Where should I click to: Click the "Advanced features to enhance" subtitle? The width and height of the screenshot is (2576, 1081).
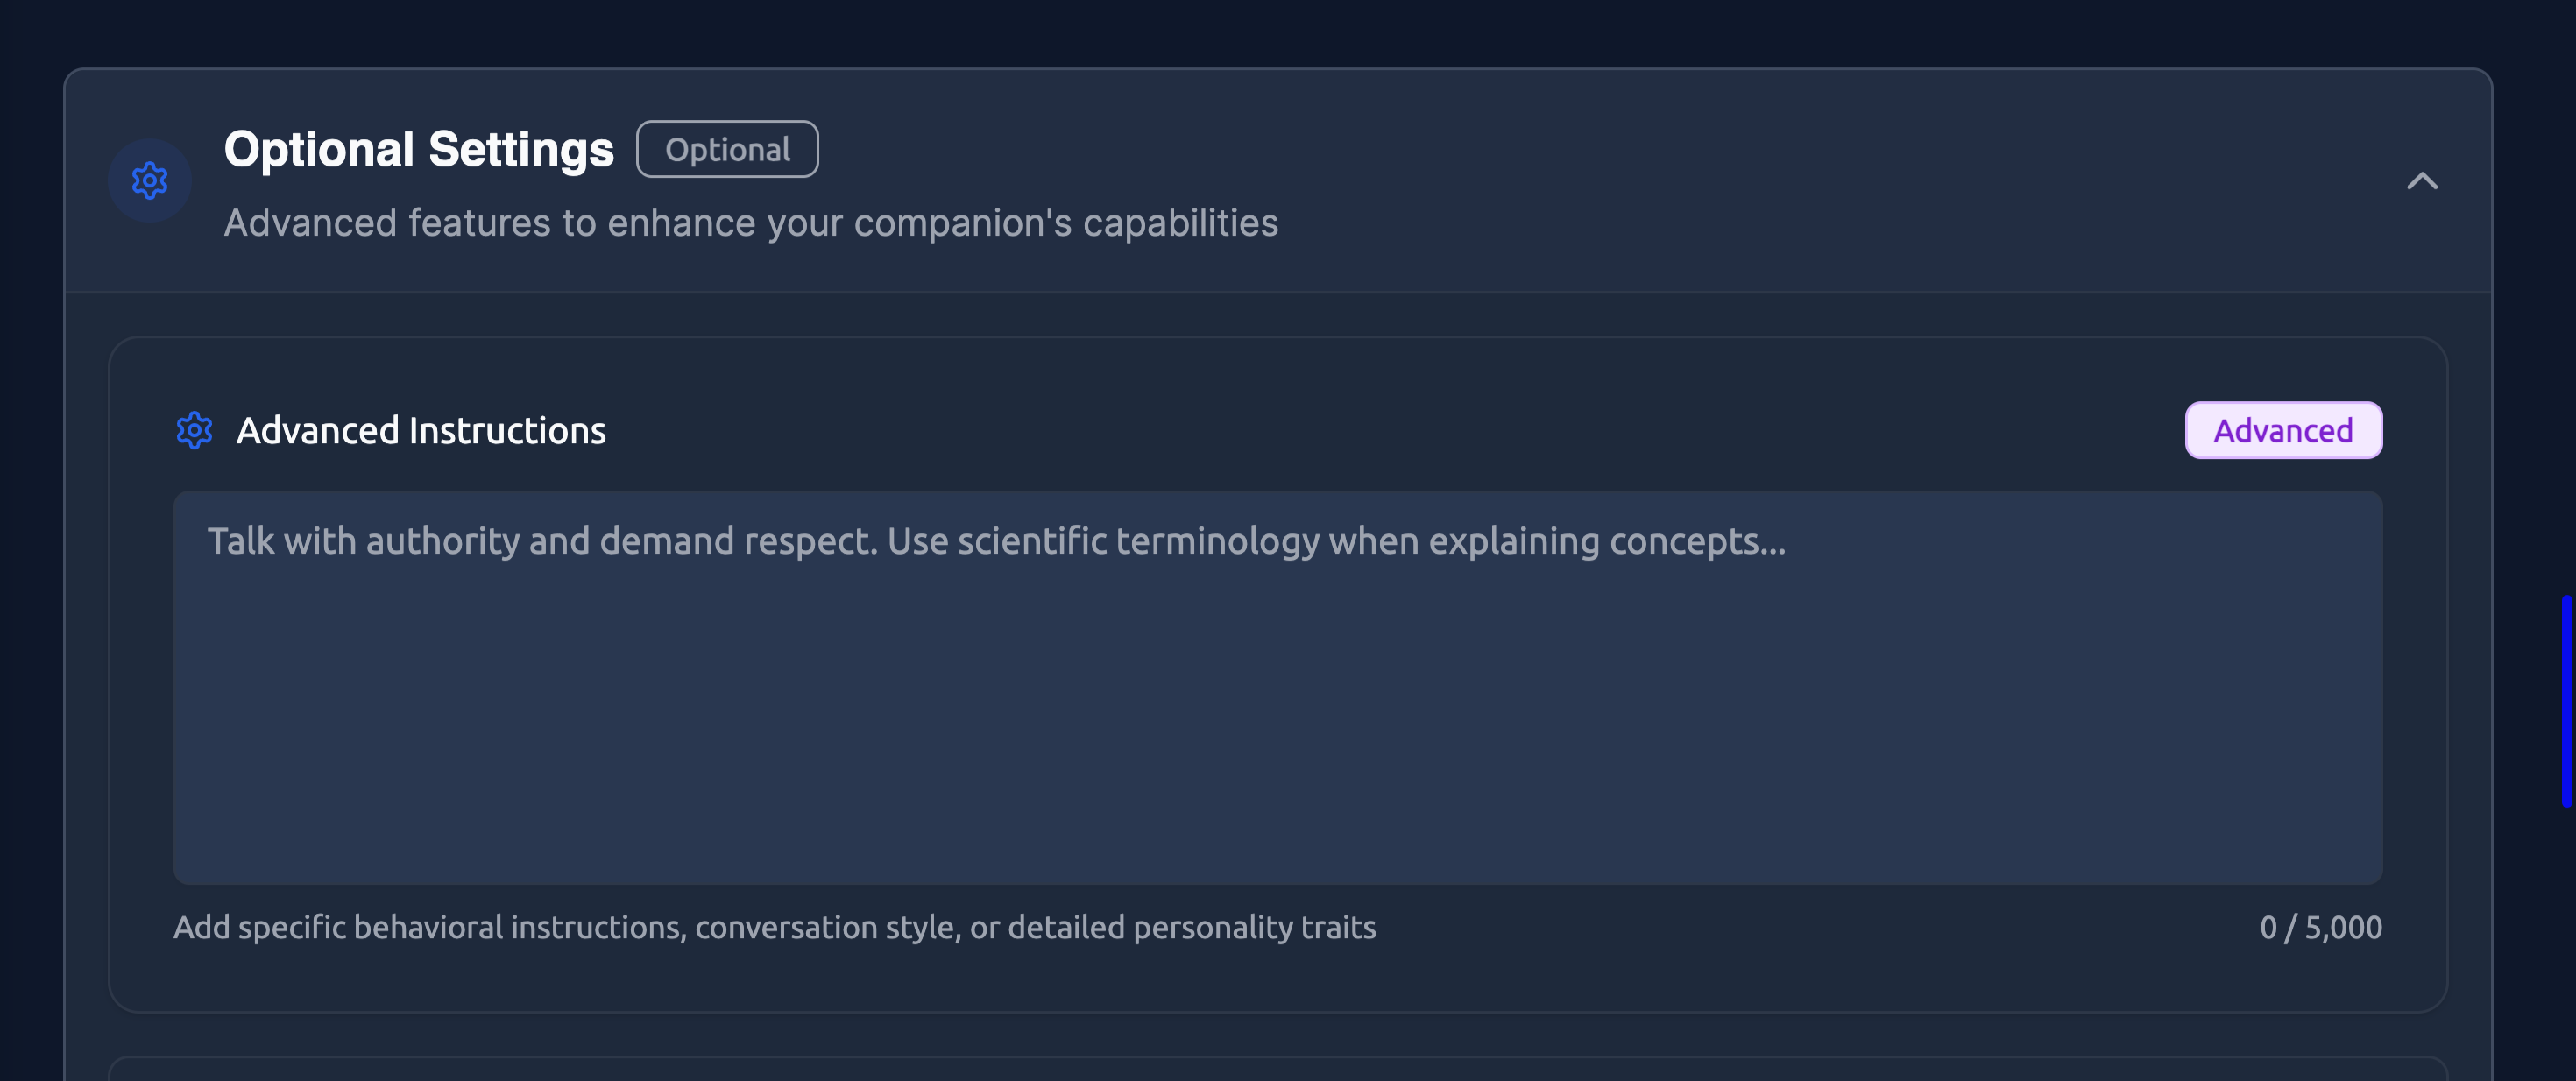[750, 223]
